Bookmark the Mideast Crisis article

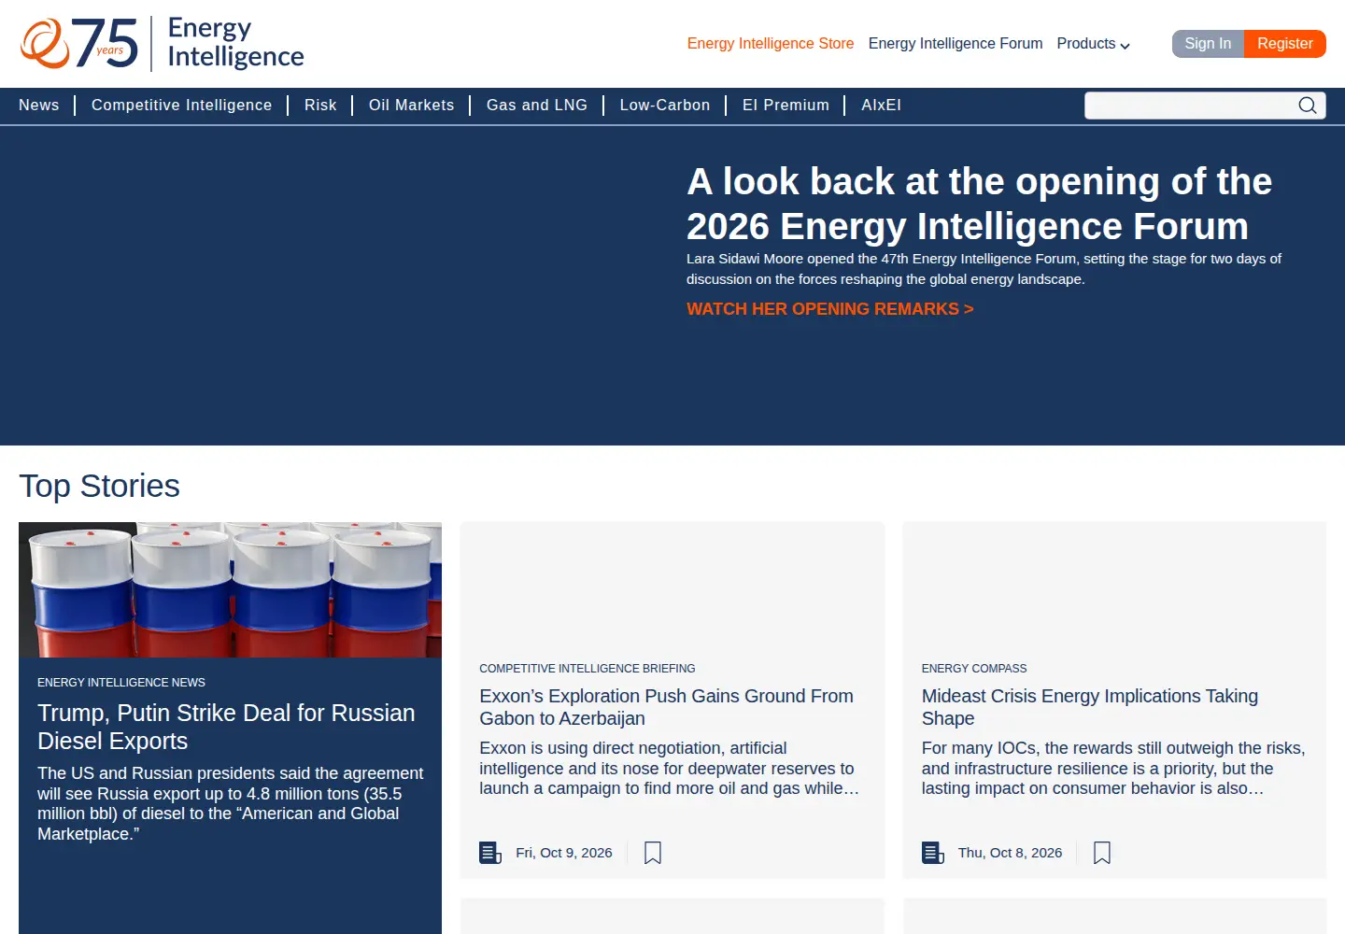point(1102,853)
